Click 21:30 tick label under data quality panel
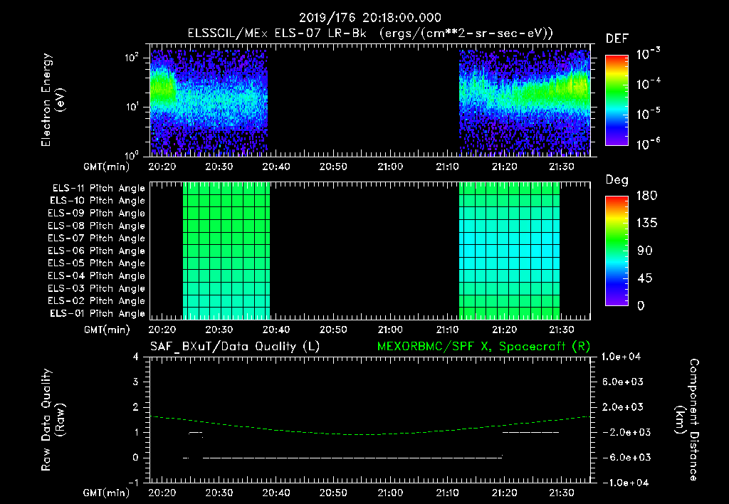This screenshot has height=504, width=729. pyautogui.click(x=562, y=493)
